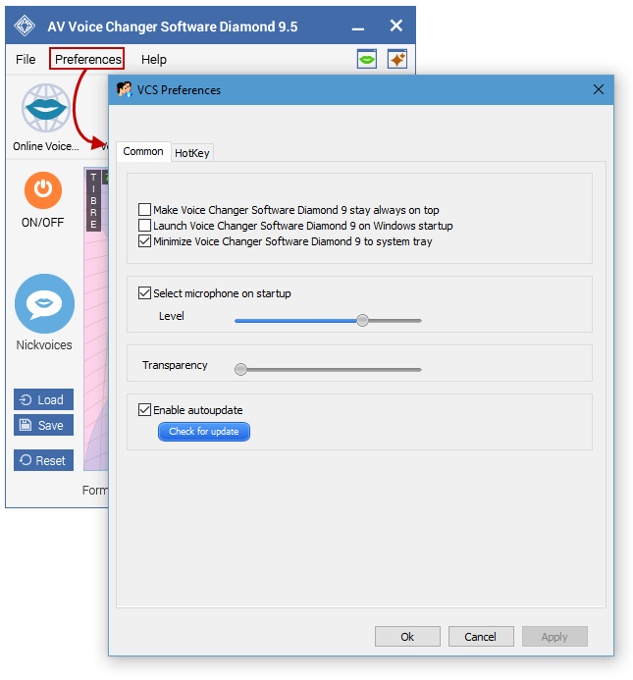Image resolution: width=633 pixels, height=680 pixels.
Task: Click the Load button in main window
Action: (43, 399)
